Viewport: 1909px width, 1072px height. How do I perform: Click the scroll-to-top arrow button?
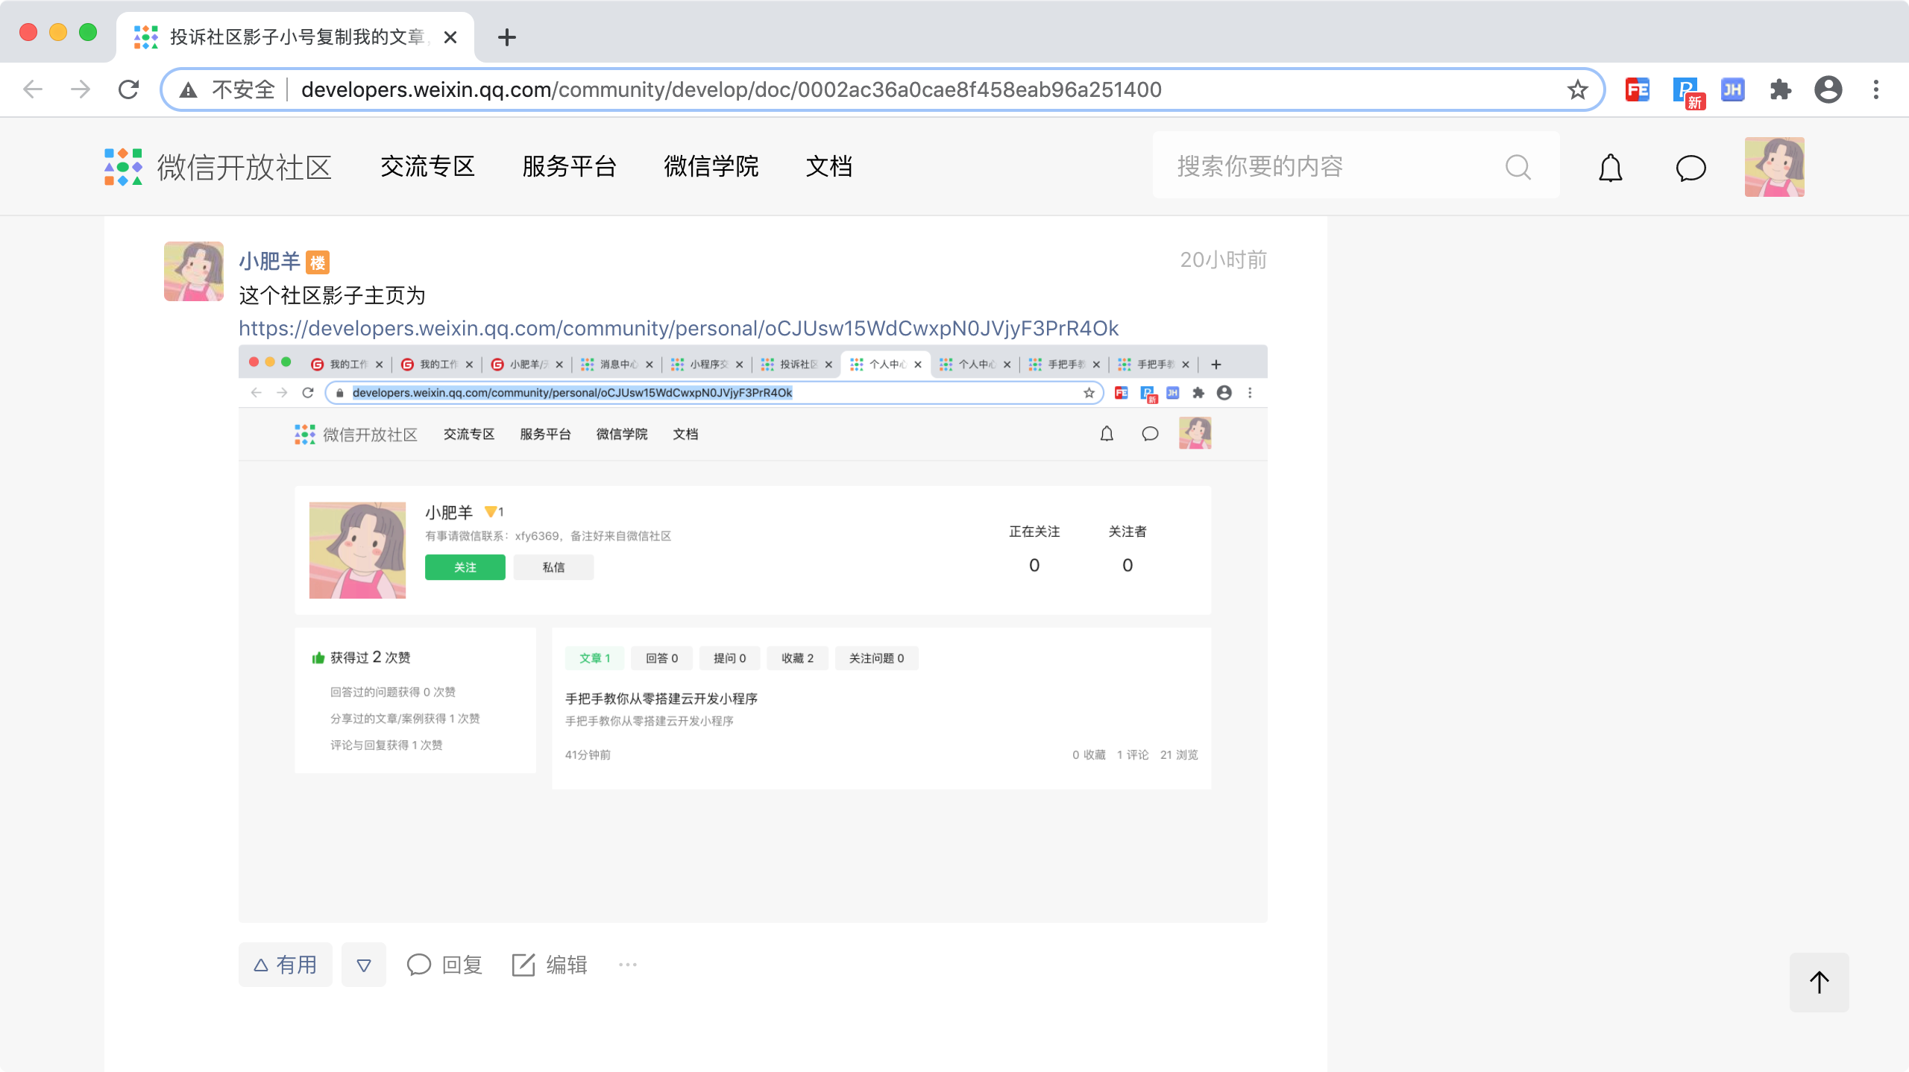pyautogui.click(x=1819, y=982)
